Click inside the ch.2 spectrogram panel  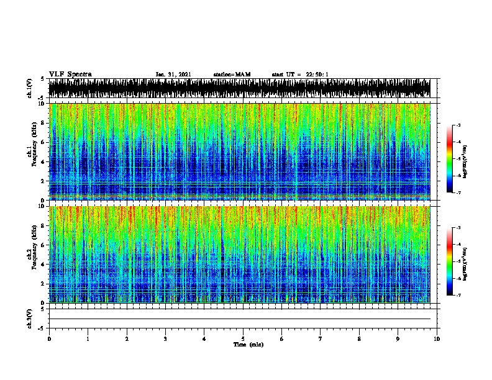[240, 255]
